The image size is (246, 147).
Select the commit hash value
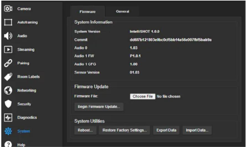pyautogui.click(x=170, y=40)
